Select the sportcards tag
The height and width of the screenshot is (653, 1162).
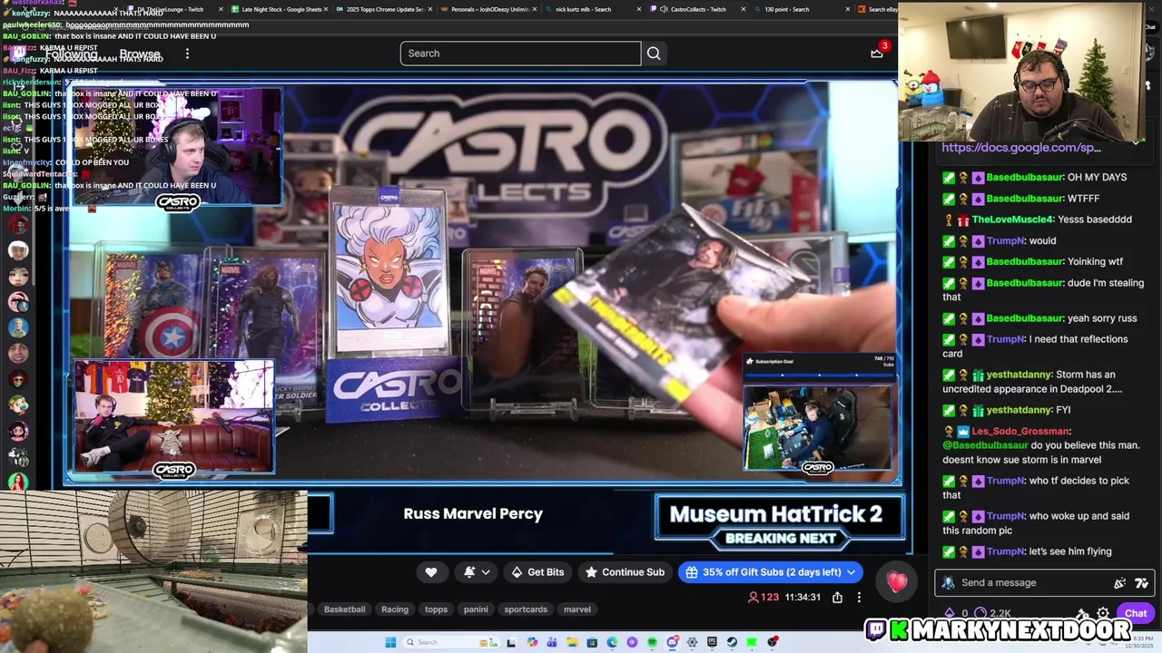[x=526, y=609]
